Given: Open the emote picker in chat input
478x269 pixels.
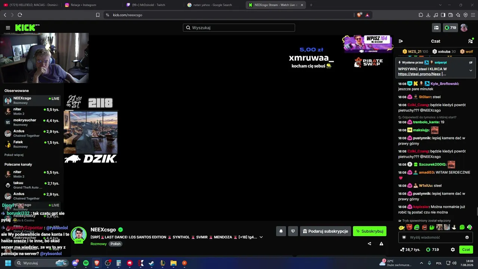Looking at the screenshot, I should pyautogui.click(x=467, y=237).
